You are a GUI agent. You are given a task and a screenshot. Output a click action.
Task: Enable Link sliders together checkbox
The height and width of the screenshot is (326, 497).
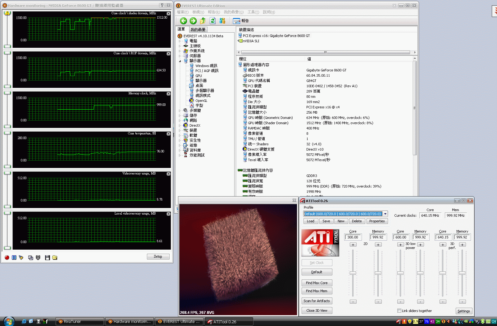click(399, 311)
